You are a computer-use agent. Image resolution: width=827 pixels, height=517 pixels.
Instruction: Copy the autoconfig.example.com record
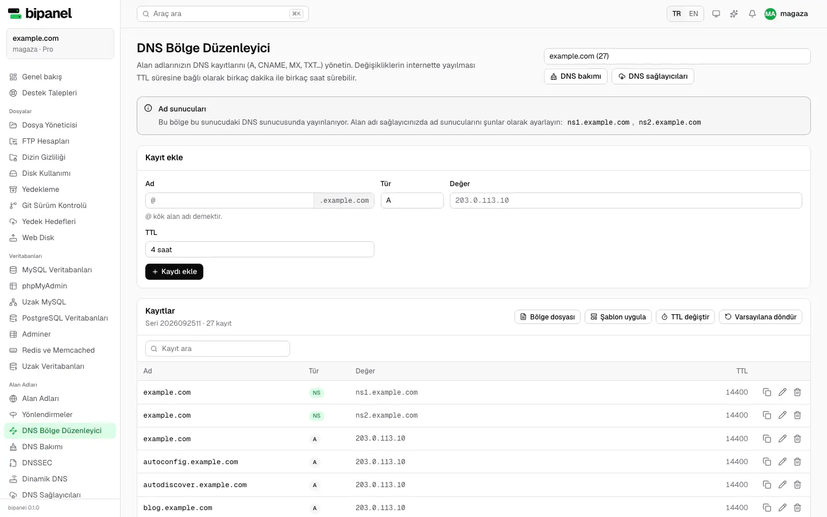767,462
